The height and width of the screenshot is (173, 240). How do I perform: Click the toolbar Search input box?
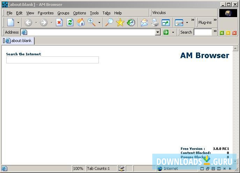coord(203,32)
